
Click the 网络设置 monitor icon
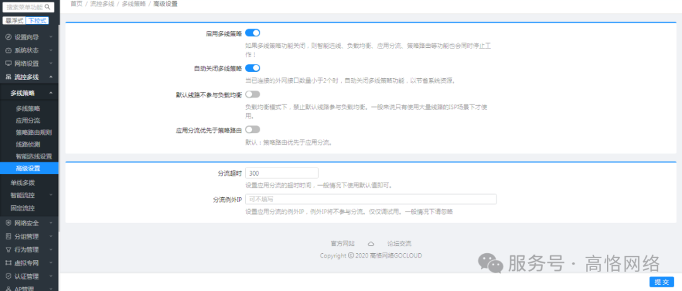tap(8, 64)
